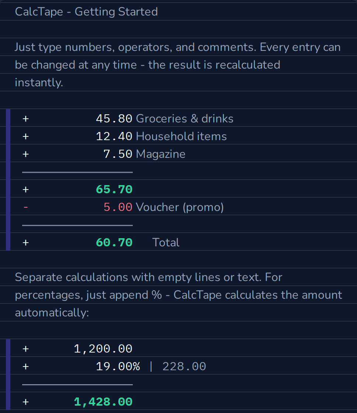This screenshot has height=413, width=357.
Task: Click the 60.70 total result
Action: coord(114,243)
